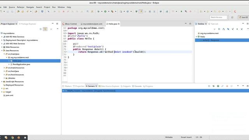Switch to the Markers tab

coord(67,86)
